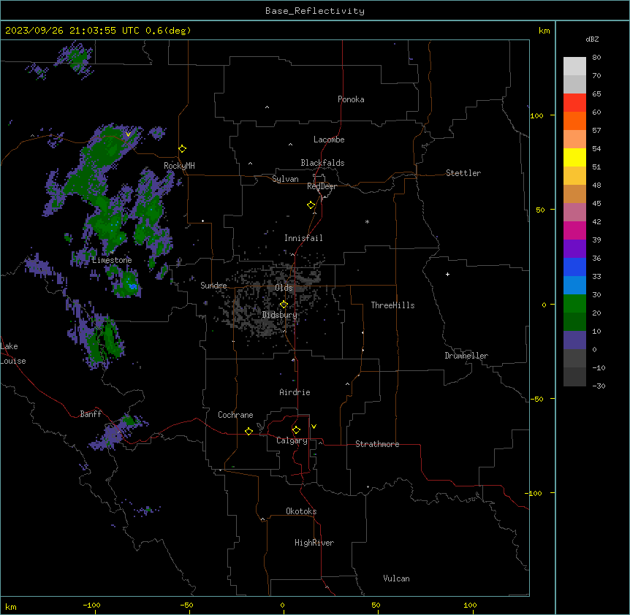Click the Cochrane town label
The image size is (630, 615).
[x=235, y=415]
